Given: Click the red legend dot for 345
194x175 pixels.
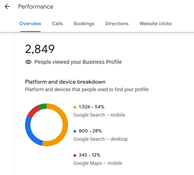Looking at the screenshot, I should (x=75, y=155).
